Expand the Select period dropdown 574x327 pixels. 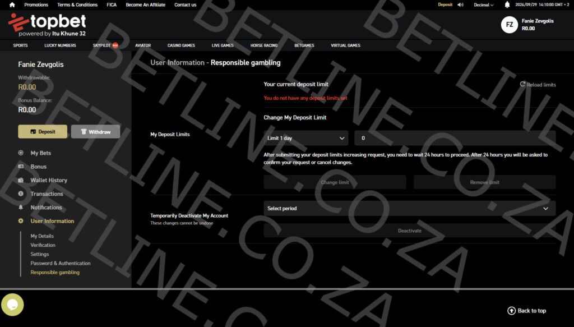pyautogui.click(x=410, y=208)
